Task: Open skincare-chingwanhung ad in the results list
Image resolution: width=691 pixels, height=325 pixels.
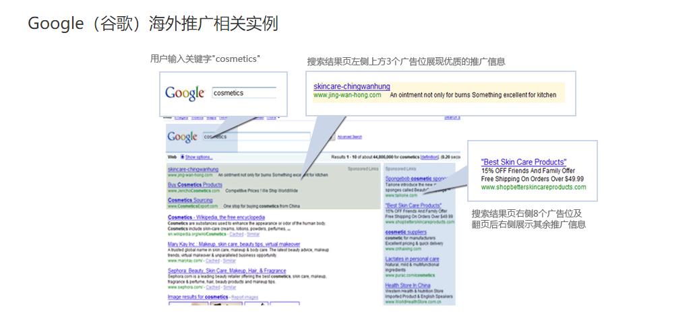Action: pos(193,170)
